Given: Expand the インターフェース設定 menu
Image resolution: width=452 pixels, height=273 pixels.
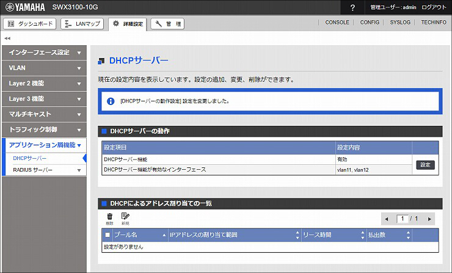Looking at the screenshot, I should [44, 53].
